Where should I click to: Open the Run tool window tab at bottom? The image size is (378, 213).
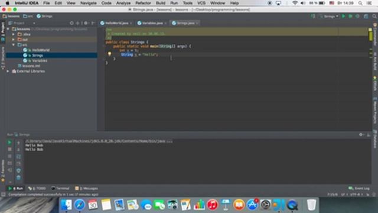(16, 188)
